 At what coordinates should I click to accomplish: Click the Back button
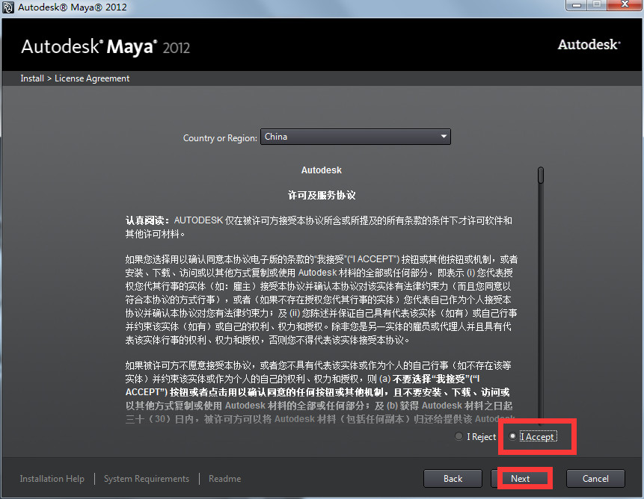coord(453,479)
